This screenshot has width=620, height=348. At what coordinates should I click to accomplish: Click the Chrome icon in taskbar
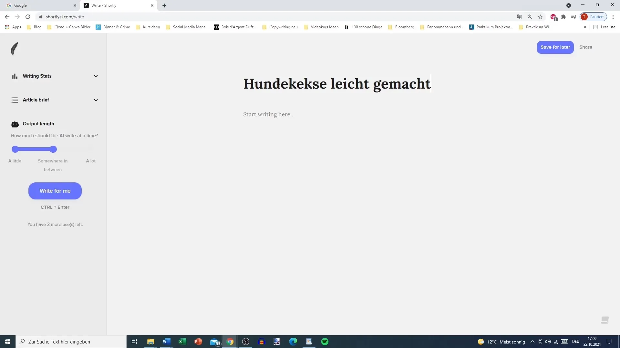230,341
